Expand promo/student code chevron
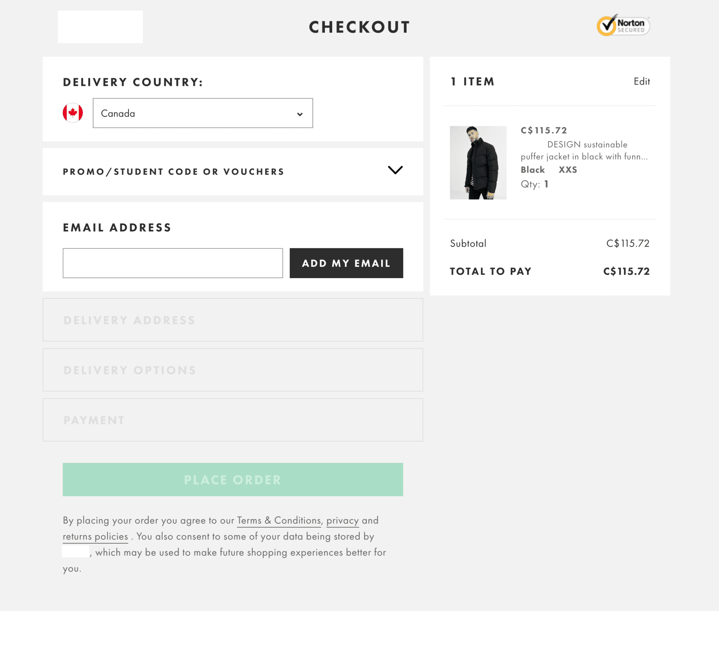This screenshot has width=719, height=658. 395,170
